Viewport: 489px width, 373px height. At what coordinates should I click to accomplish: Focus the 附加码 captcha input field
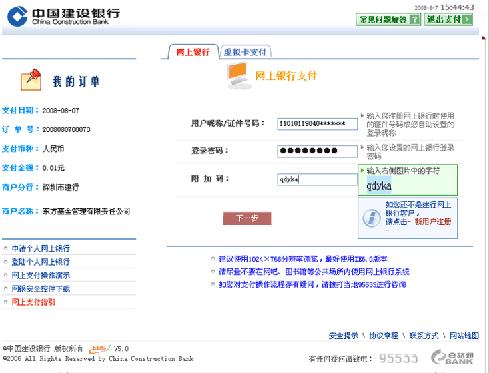coord(317,179)
